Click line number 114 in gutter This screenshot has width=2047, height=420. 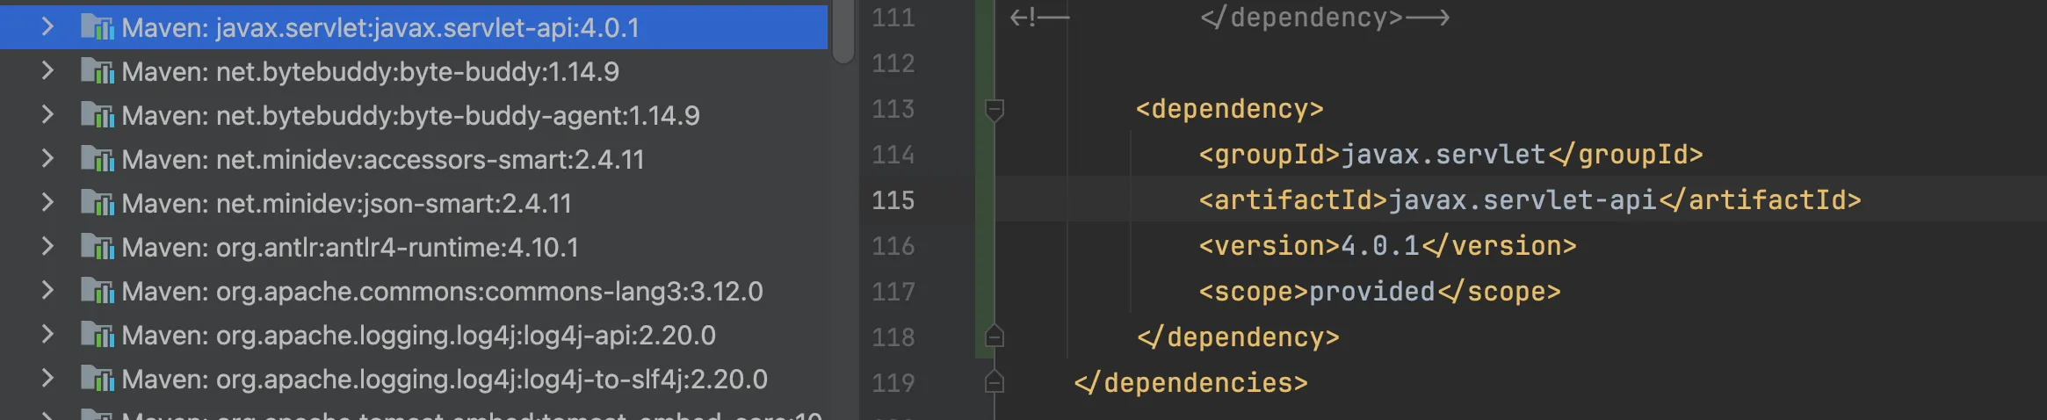pos(893,155)
